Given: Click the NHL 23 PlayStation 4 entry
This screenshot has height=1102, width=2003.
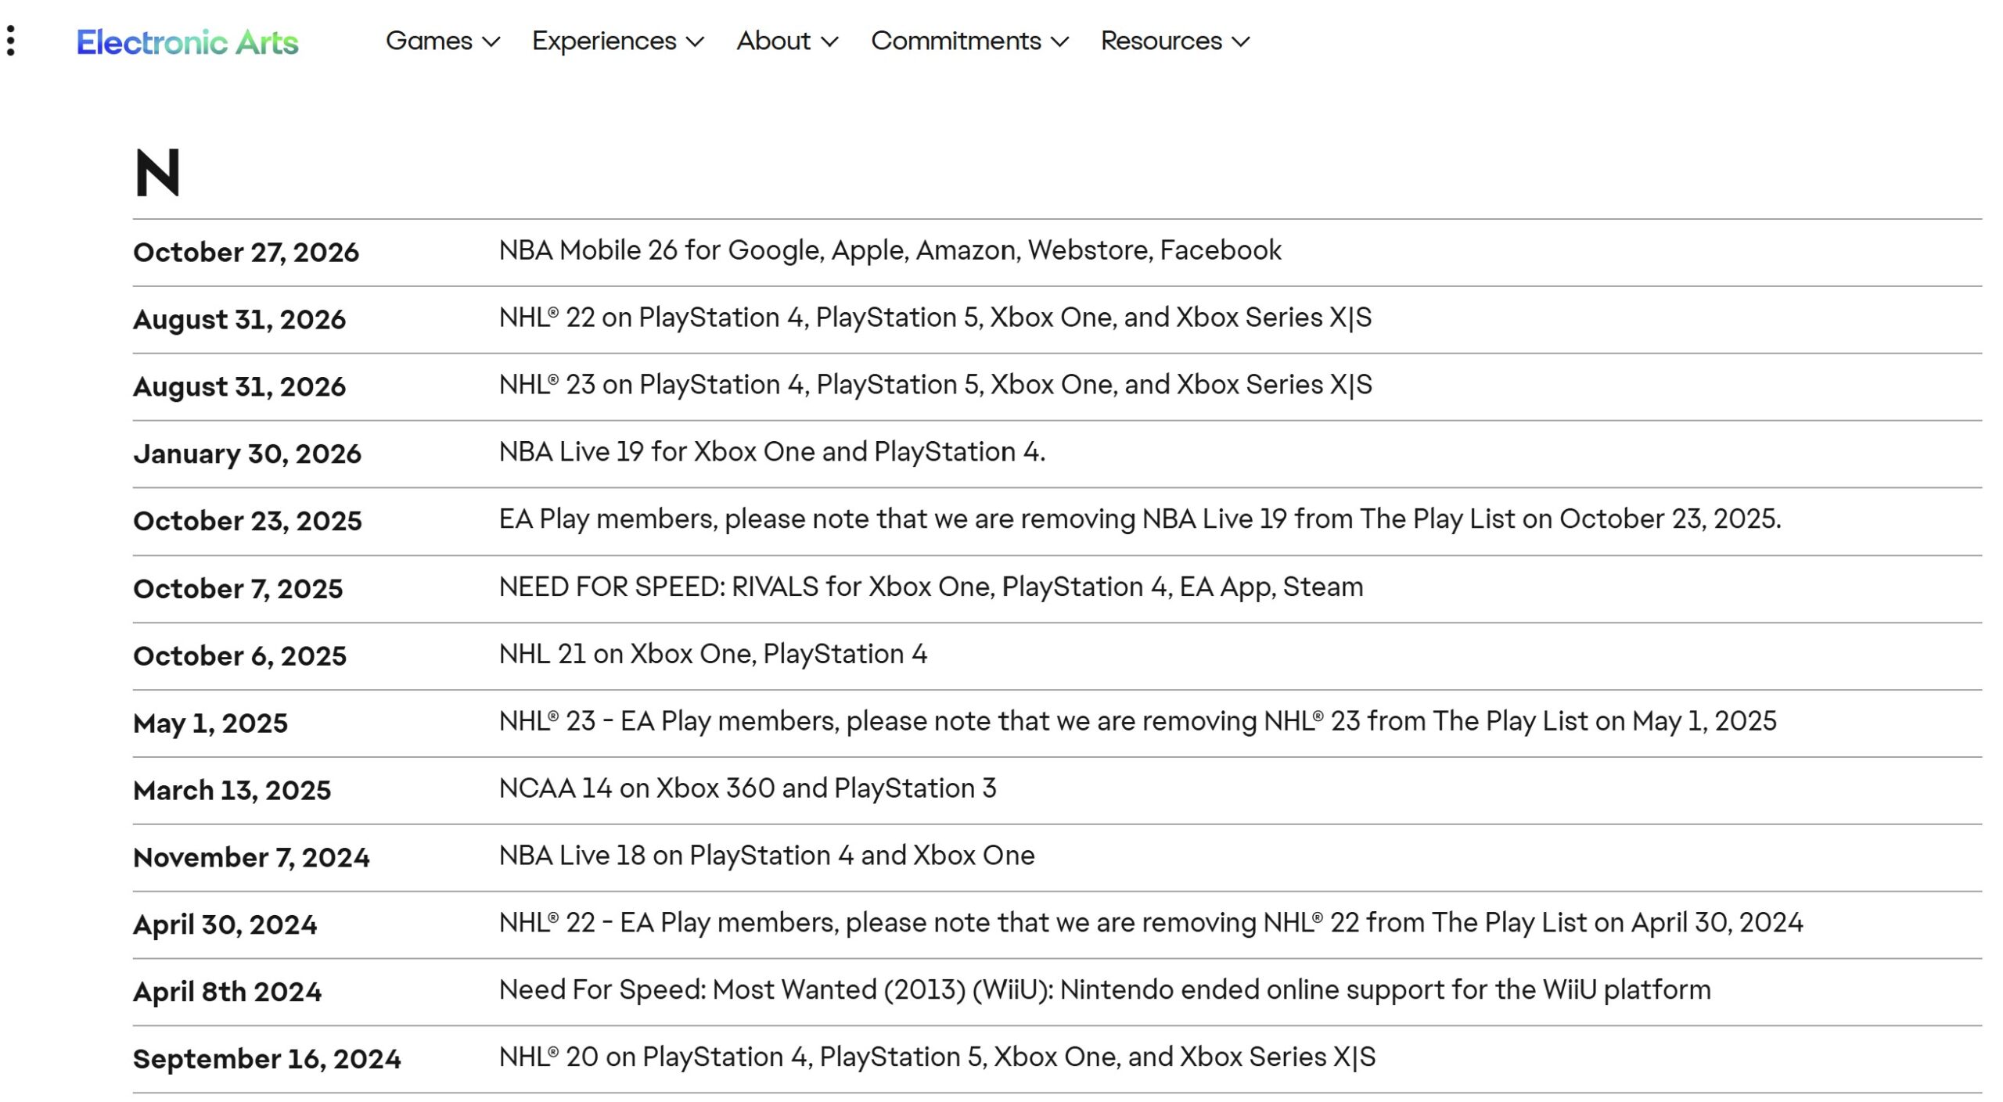Looking at the screenshot, I should click(935, 385).
